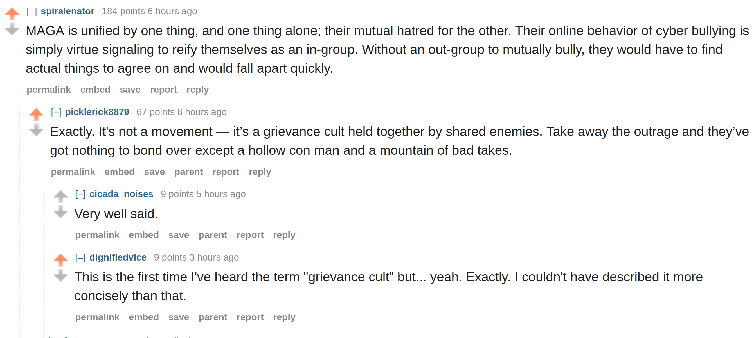This screenshot has width=756, height=338.
Task: Reply to spiralenator's comment
Action: click(197, 90)
